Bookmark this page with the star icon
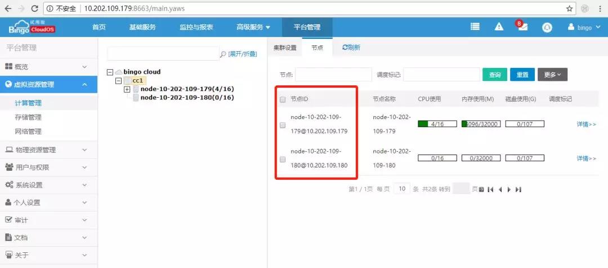The width and height of the screenshot is (608, 268). [x=569, y=8]
